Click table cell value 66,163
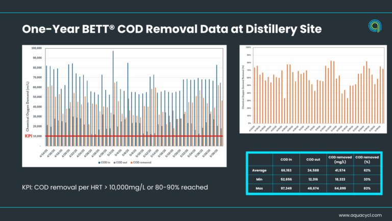 (286, 170)
